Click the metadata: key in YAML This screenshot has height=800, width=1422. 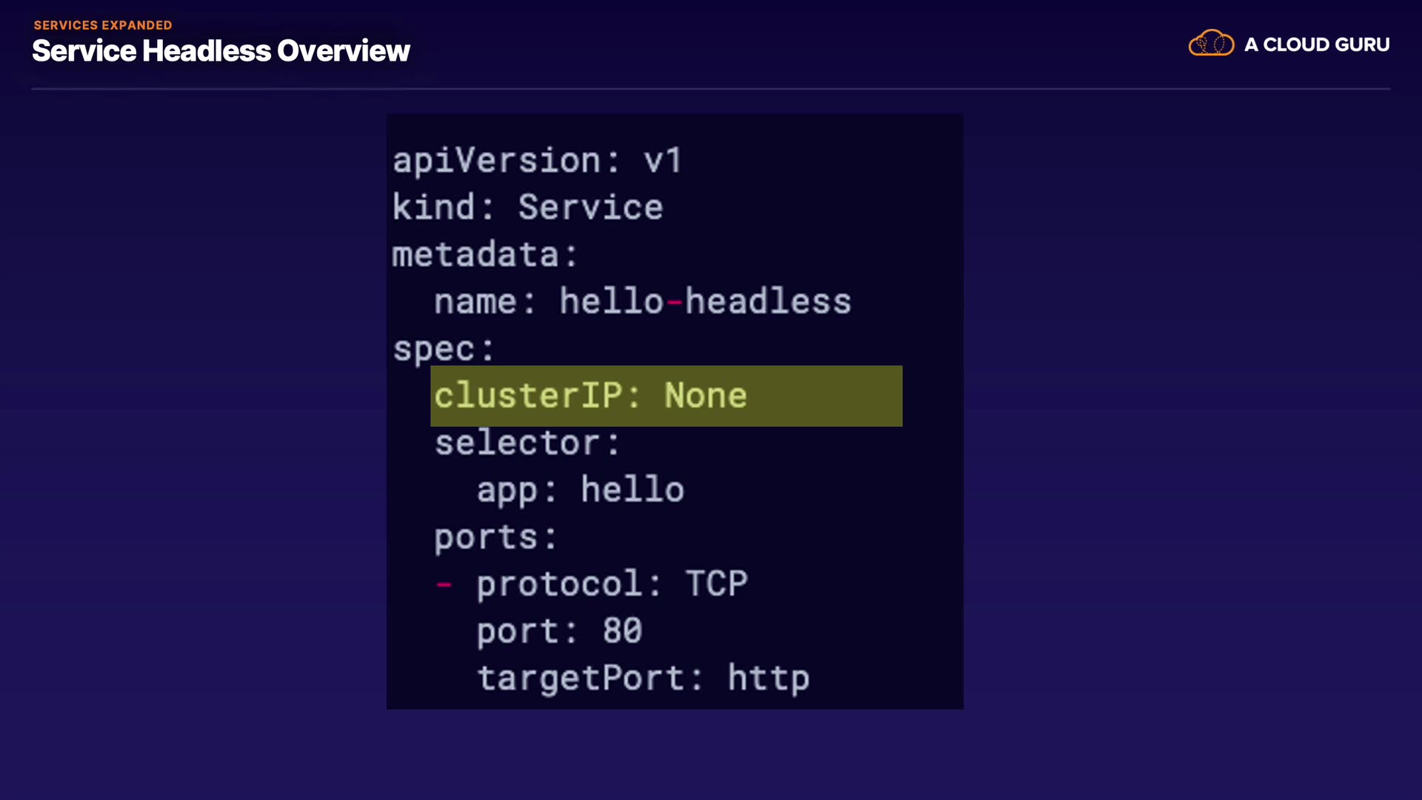tap(484, 255)
